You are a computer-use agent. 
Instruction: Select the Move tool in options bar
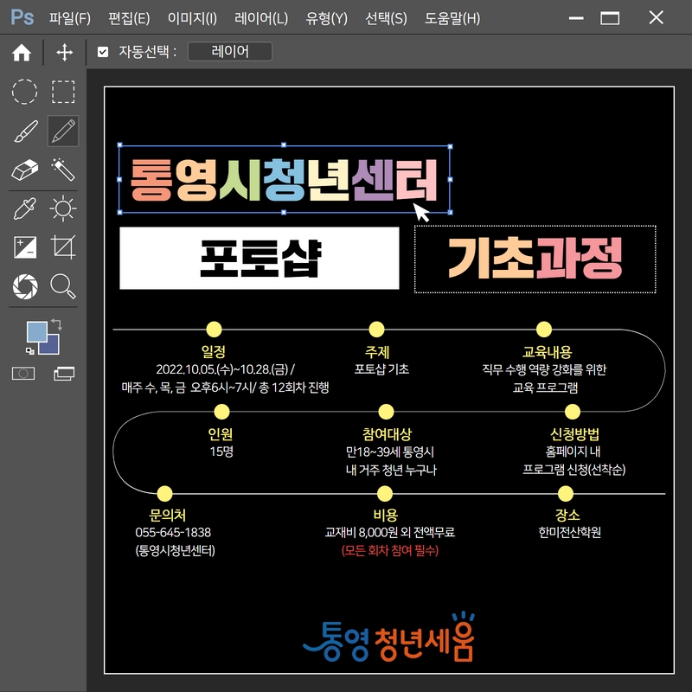pos(64,52)
